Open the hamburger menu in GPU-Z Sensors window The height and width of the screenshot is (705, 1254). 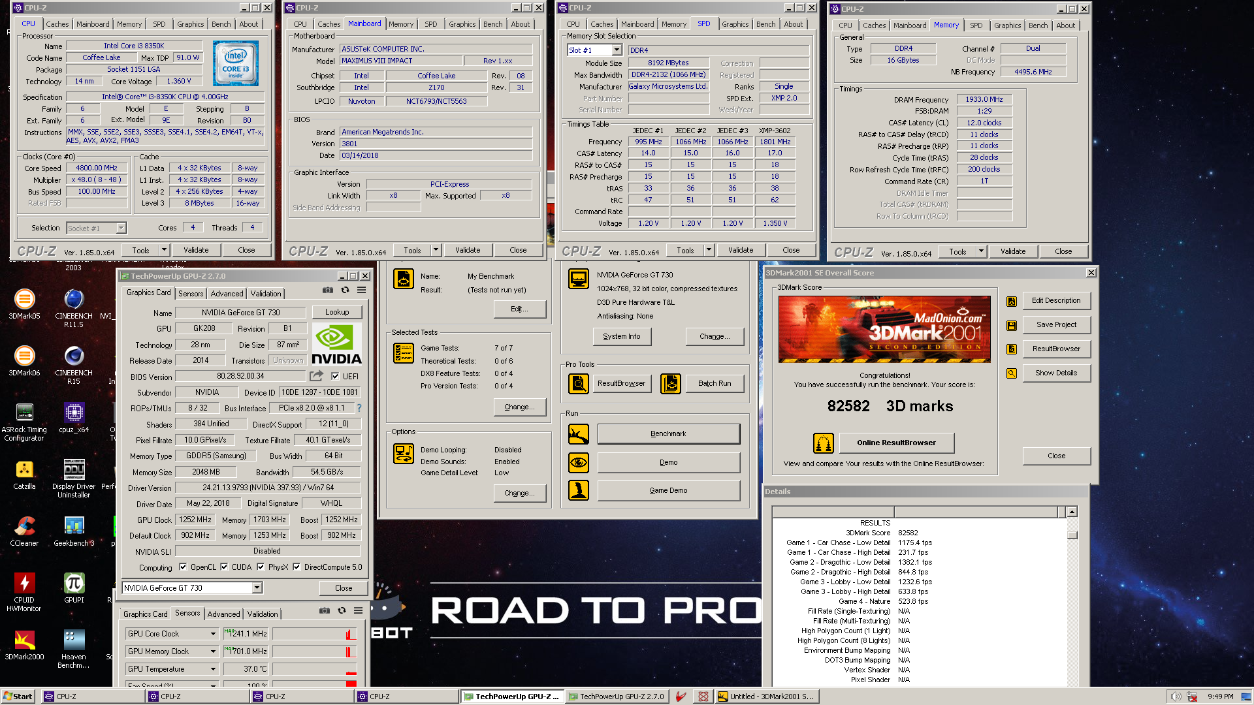pyautogui.click(x=358, y=611)
